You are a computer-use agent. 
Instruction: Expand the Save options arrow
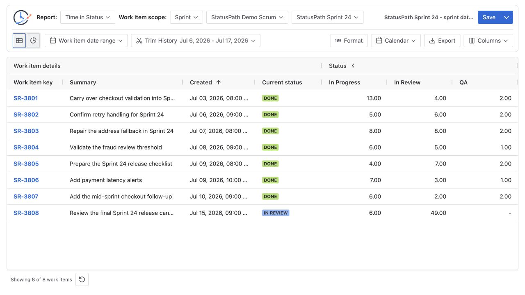click(507, 17)
